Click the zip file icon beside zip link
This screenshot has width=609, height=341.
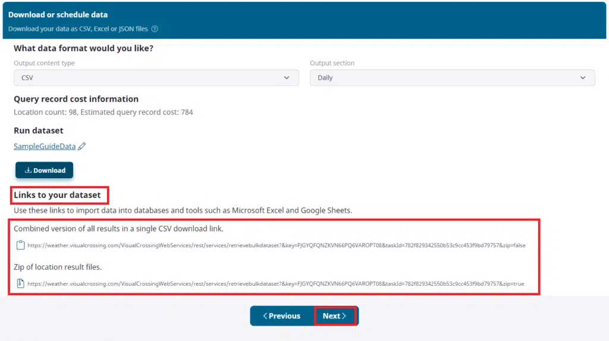click(20, 283)
